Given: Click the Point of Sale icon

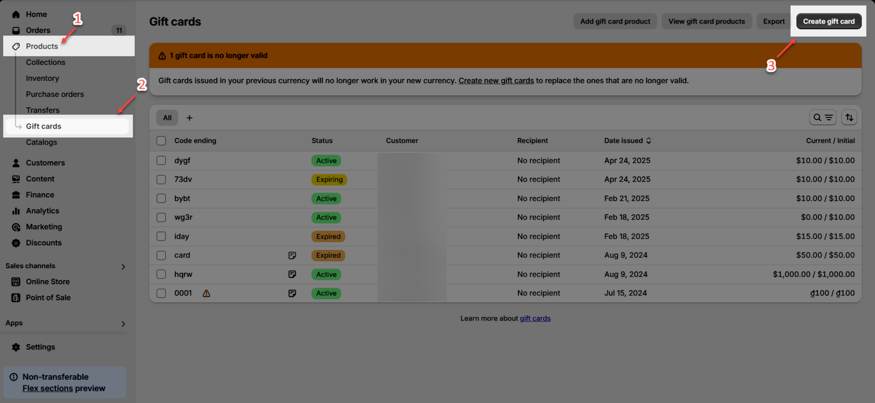Looking at the screenshot, I should tap(16, 298).
